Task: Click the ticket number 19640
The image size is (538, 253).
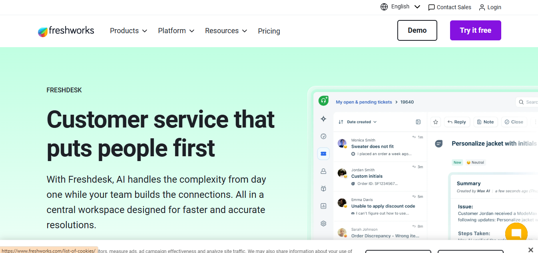Action: coord(407,102)
